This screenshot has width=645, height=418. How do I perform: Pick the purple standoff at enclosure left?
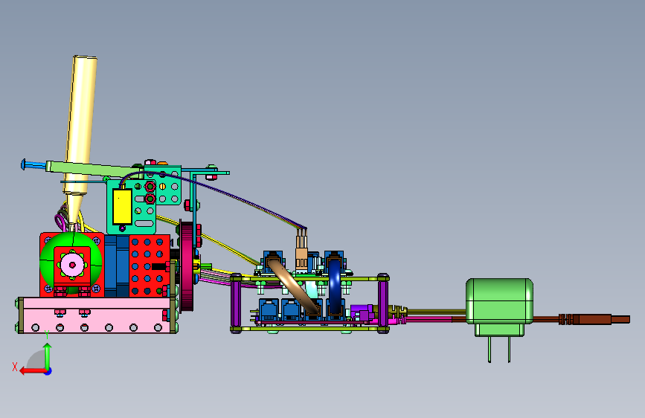click(x=236, y=303)
